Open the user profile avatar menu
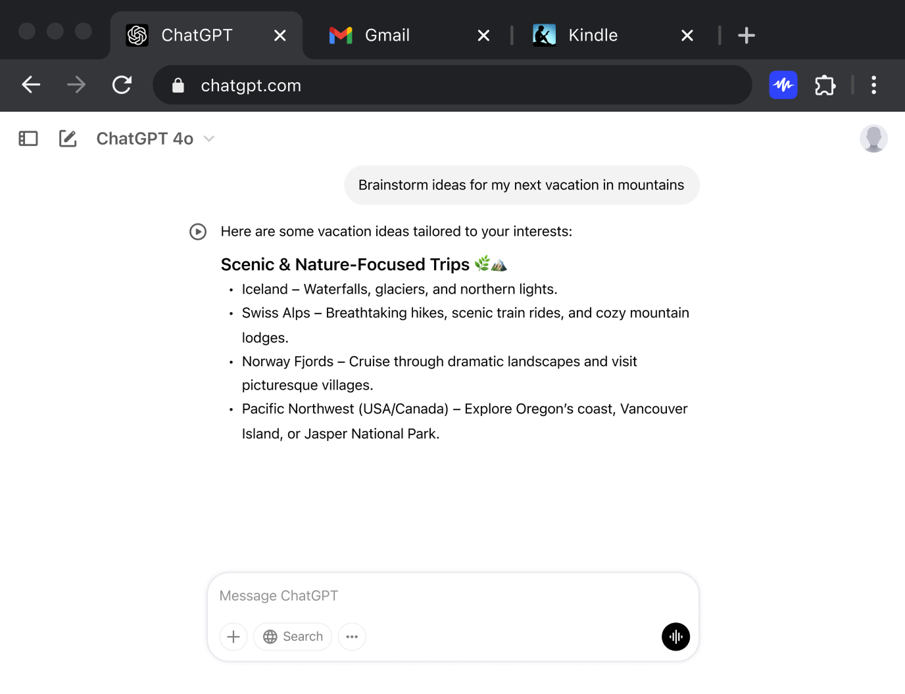905x694 pixels. point(873,139)
